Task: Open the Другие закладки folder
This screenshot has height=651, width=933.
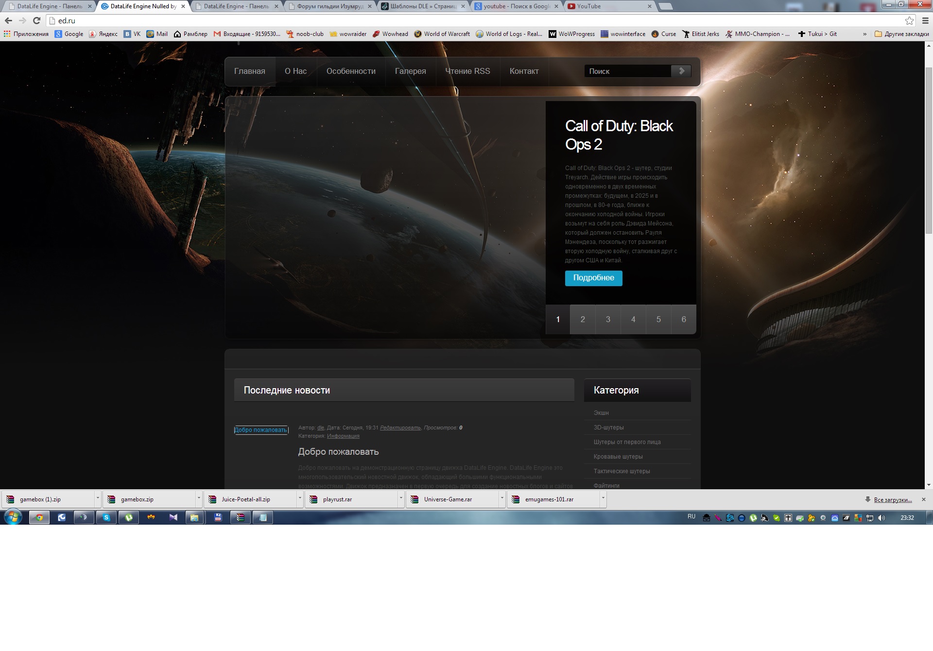Action: tap(902, 34)
